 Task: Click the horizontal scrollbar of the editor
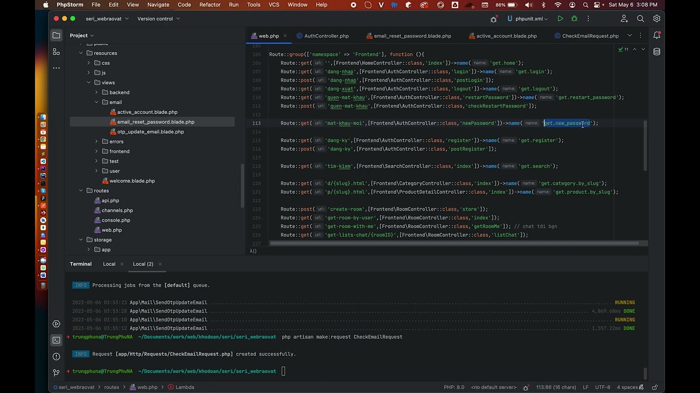point(459,243)
